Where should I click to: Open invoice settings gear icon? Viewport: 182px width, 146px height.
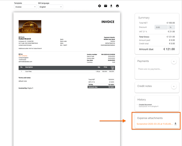(99, 6)
